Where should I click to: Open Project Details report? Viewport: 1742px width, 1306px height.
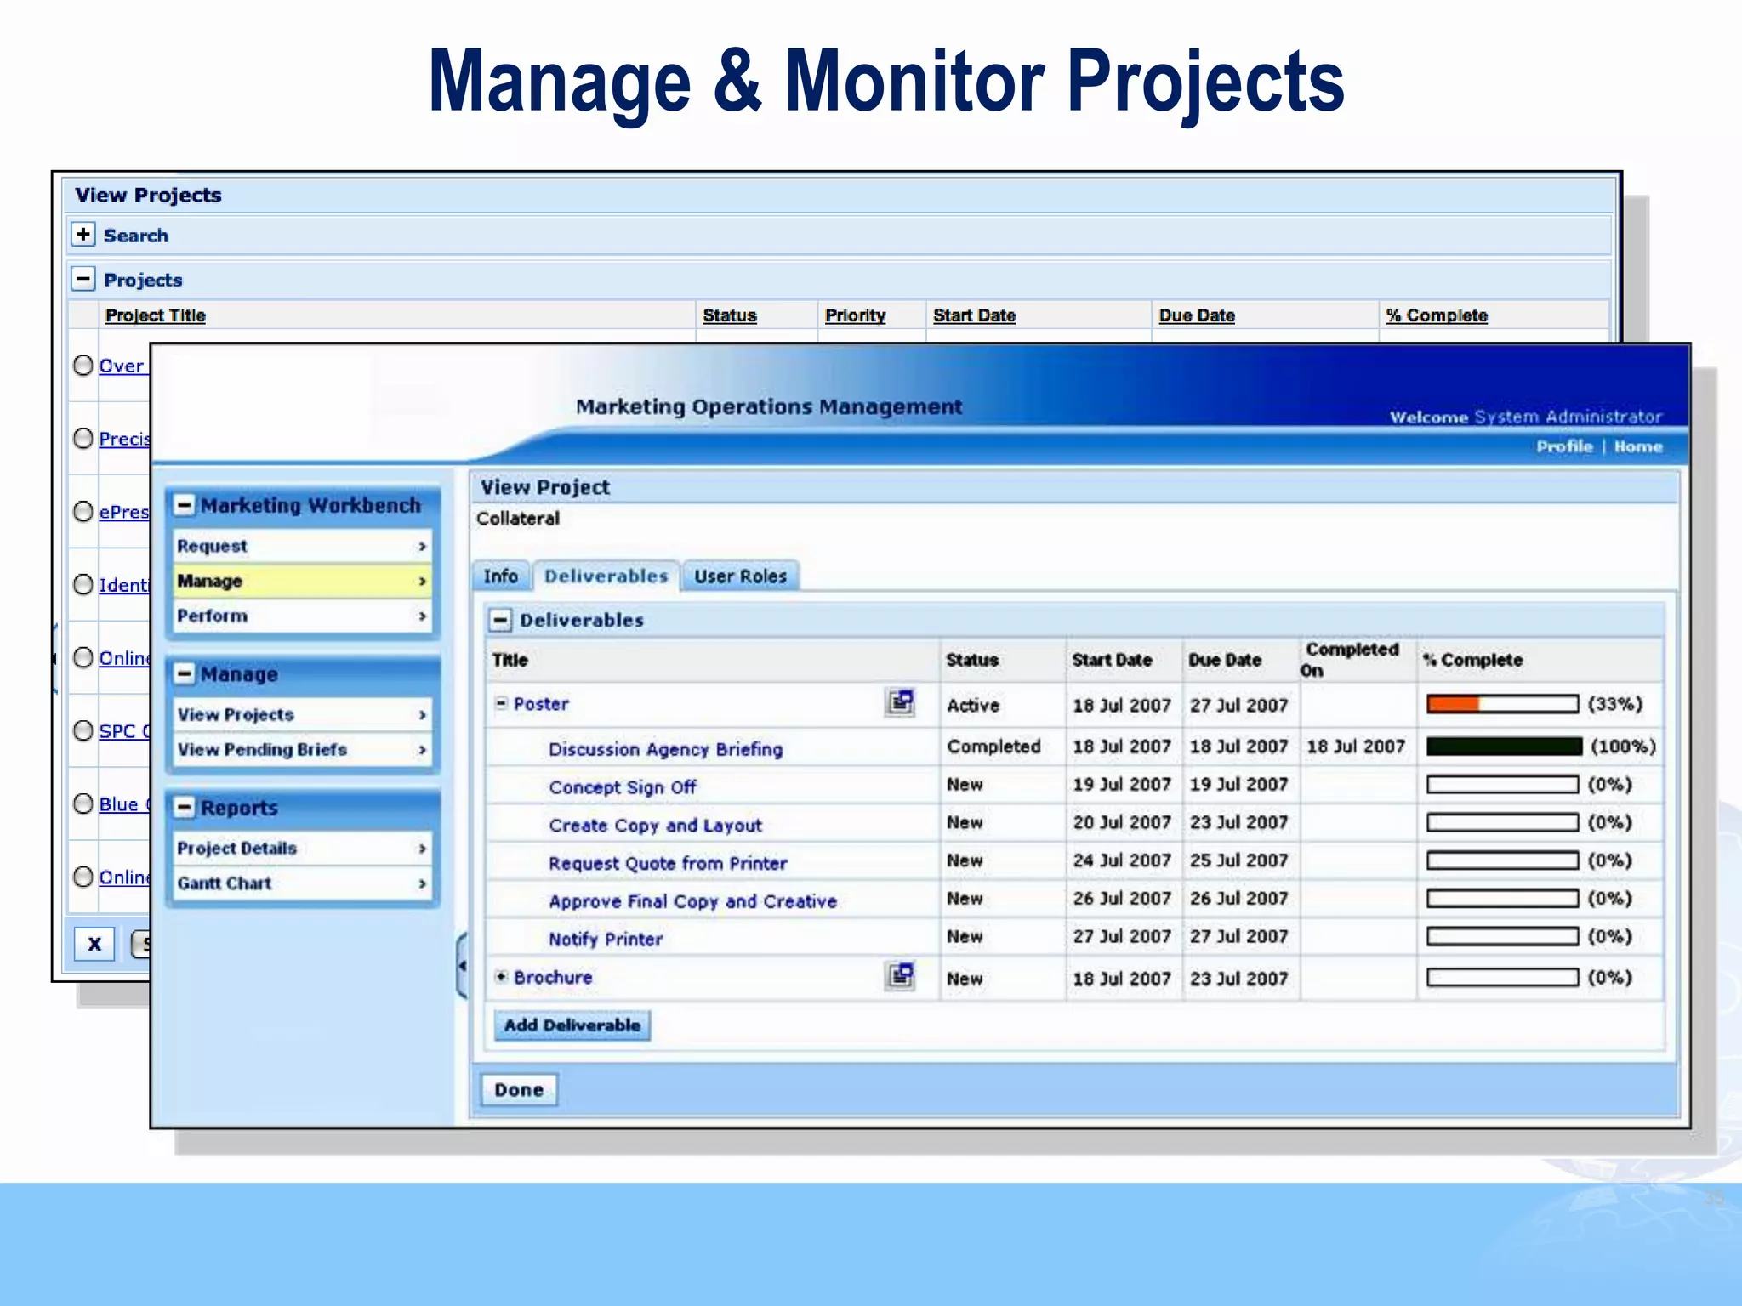tap(302, 849)
